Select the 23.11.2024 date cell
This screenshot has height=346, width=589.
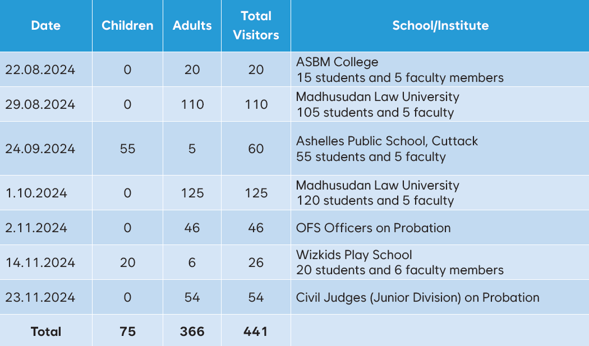[40, 297]
